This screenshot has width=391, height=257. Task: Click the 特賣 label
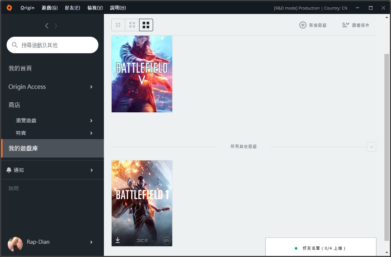click(21, 133)
